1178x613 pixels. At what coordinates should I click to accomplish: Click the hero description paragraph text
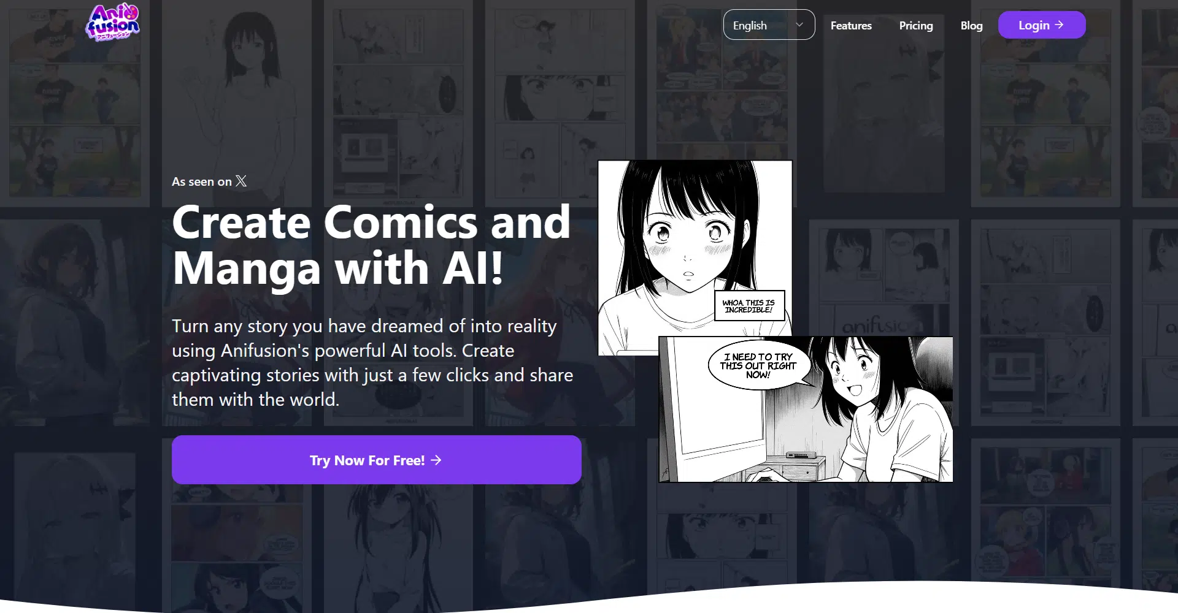tap(372, 362)
